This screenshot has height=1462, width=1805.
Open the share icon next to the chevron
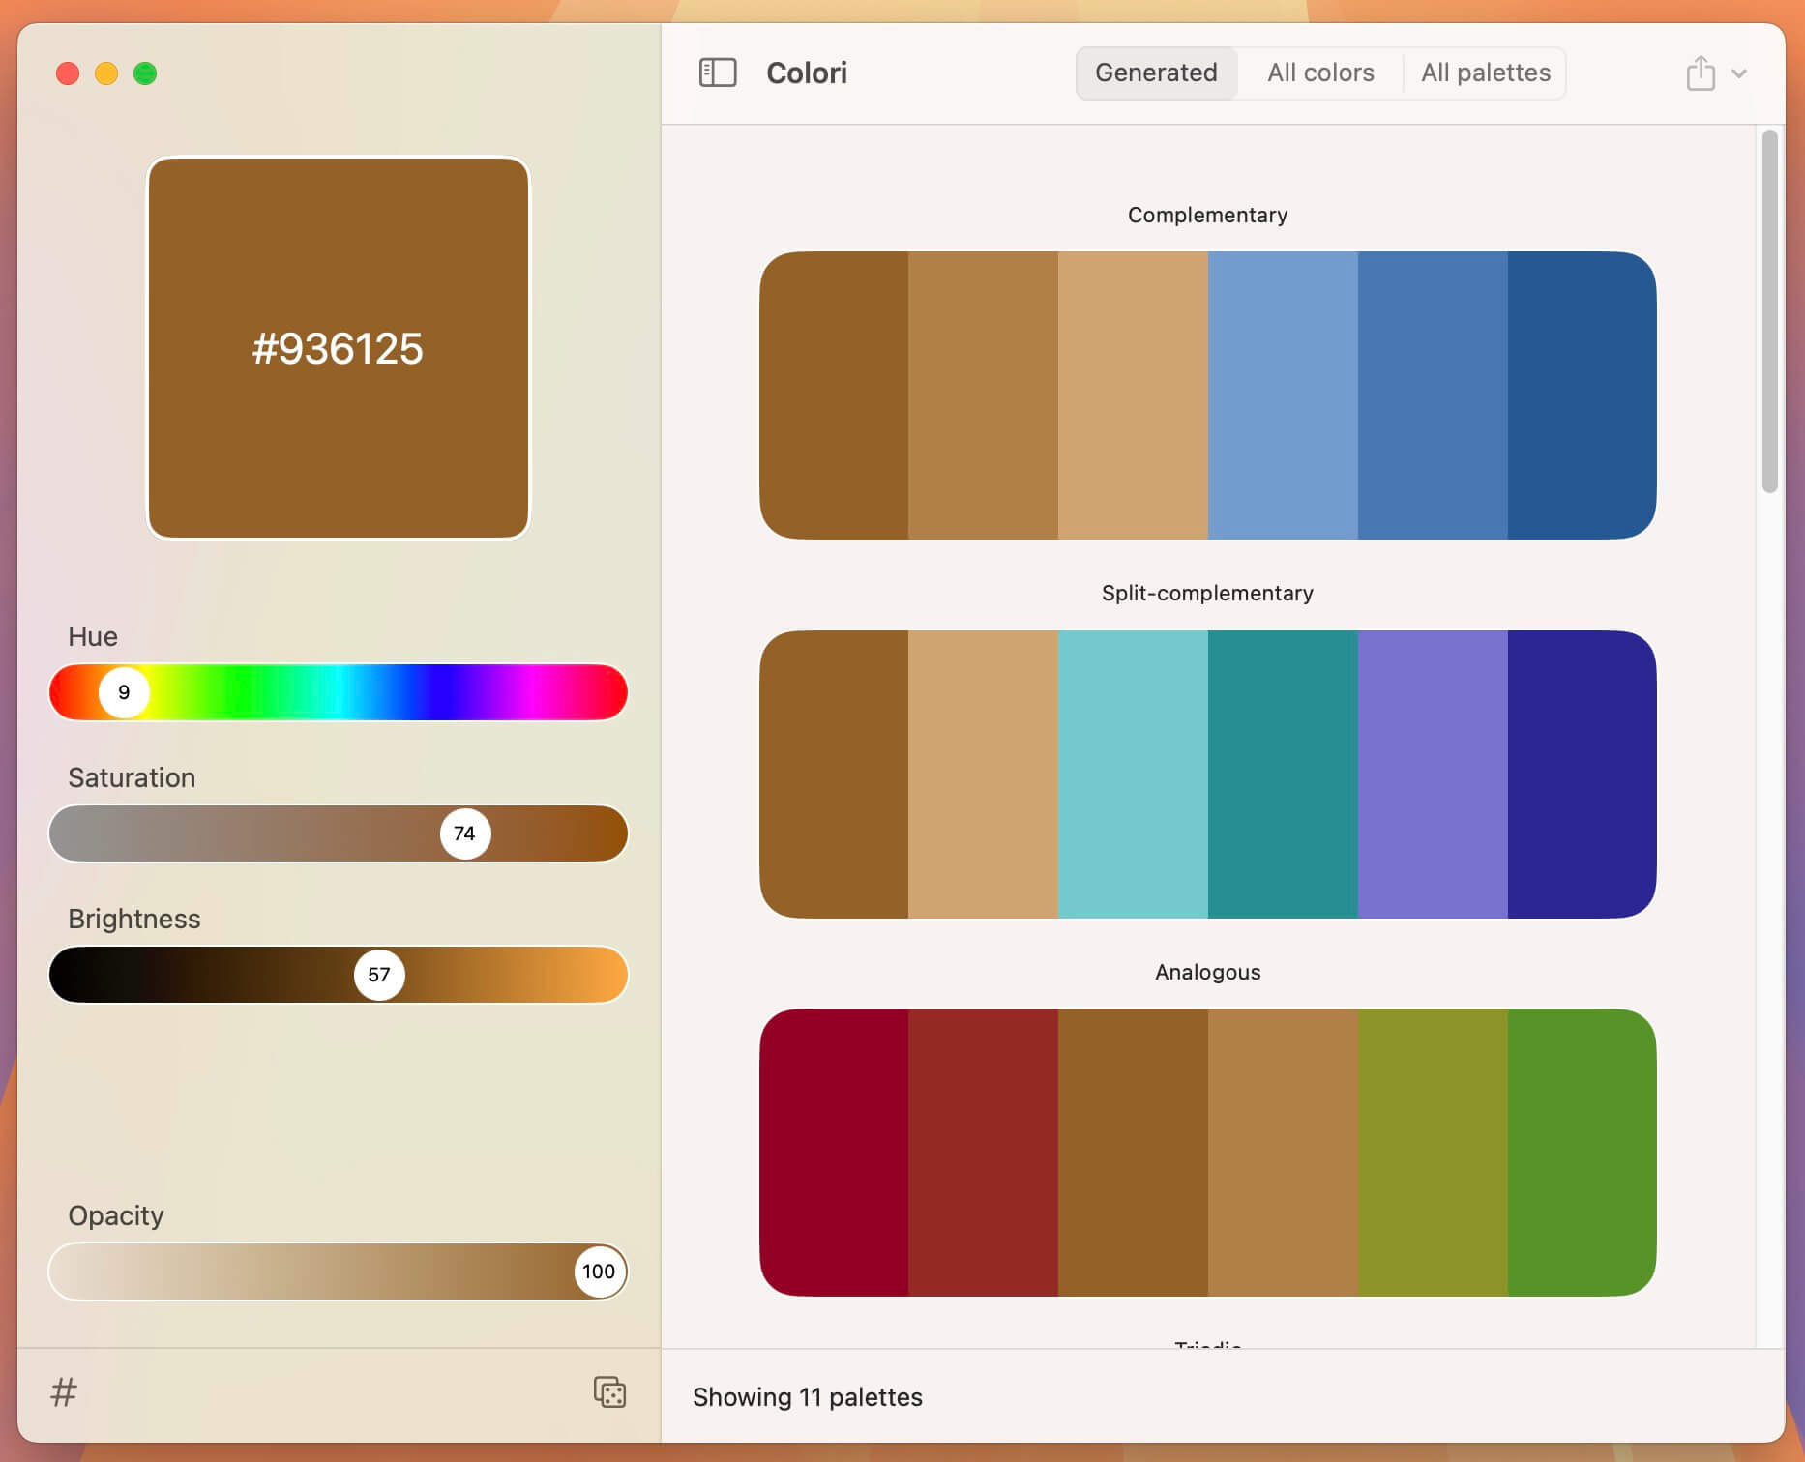(x=1700, y=73)
